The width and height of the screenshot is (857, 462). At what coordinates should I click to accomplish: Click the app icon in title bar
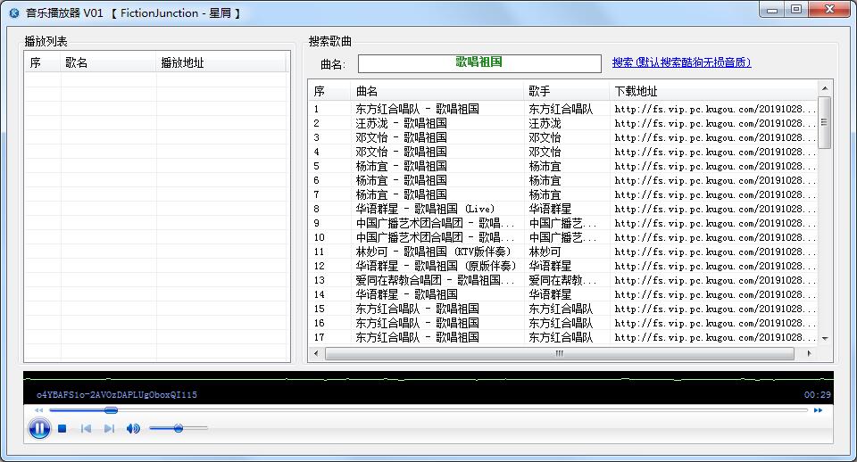(13, 12)
